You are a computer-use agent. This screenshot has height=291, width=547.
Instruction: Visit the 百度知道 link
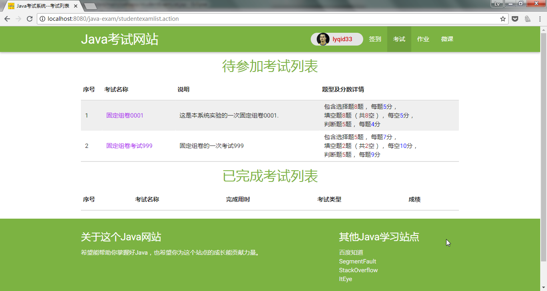[351, 253]
